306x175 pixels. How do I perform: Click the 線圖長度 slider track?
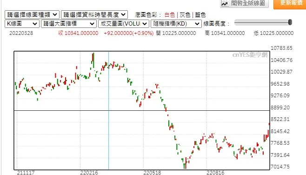click(x=263, y=22)
